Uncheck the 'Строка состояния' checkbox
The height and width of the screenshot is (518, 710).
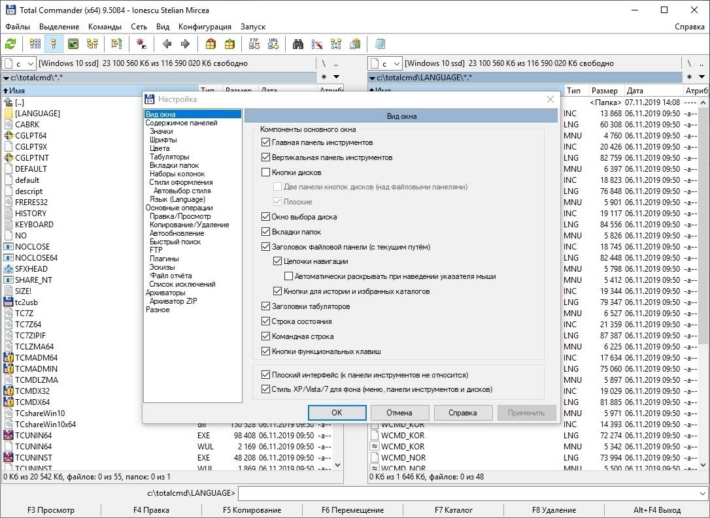pos(266,321)
